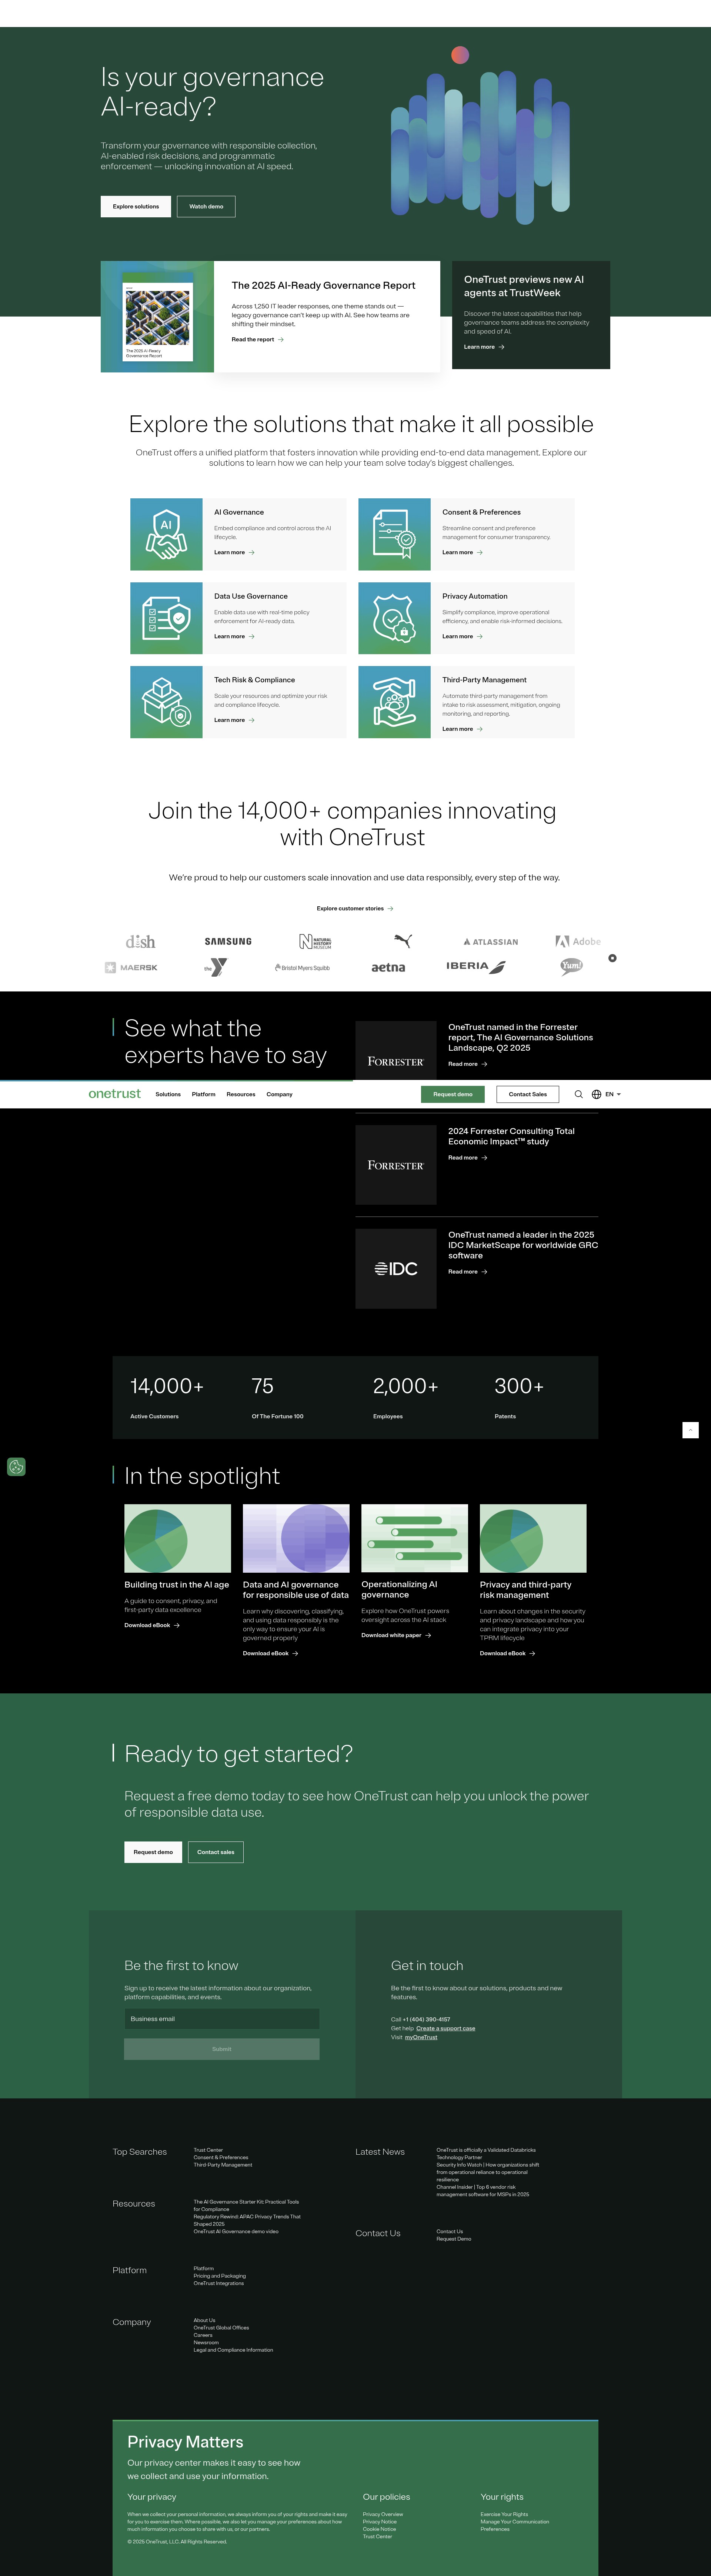The width and height of the screenshot is (711, 2576).
Task: Click Learn more under AI Governance
Action: (234, 552)
